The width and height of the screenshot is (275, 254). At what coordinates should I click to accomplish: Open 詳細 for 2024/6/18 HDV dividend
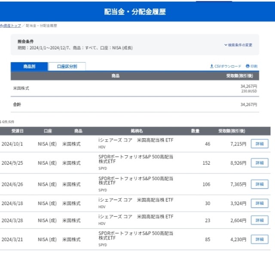tap(260, 203)
